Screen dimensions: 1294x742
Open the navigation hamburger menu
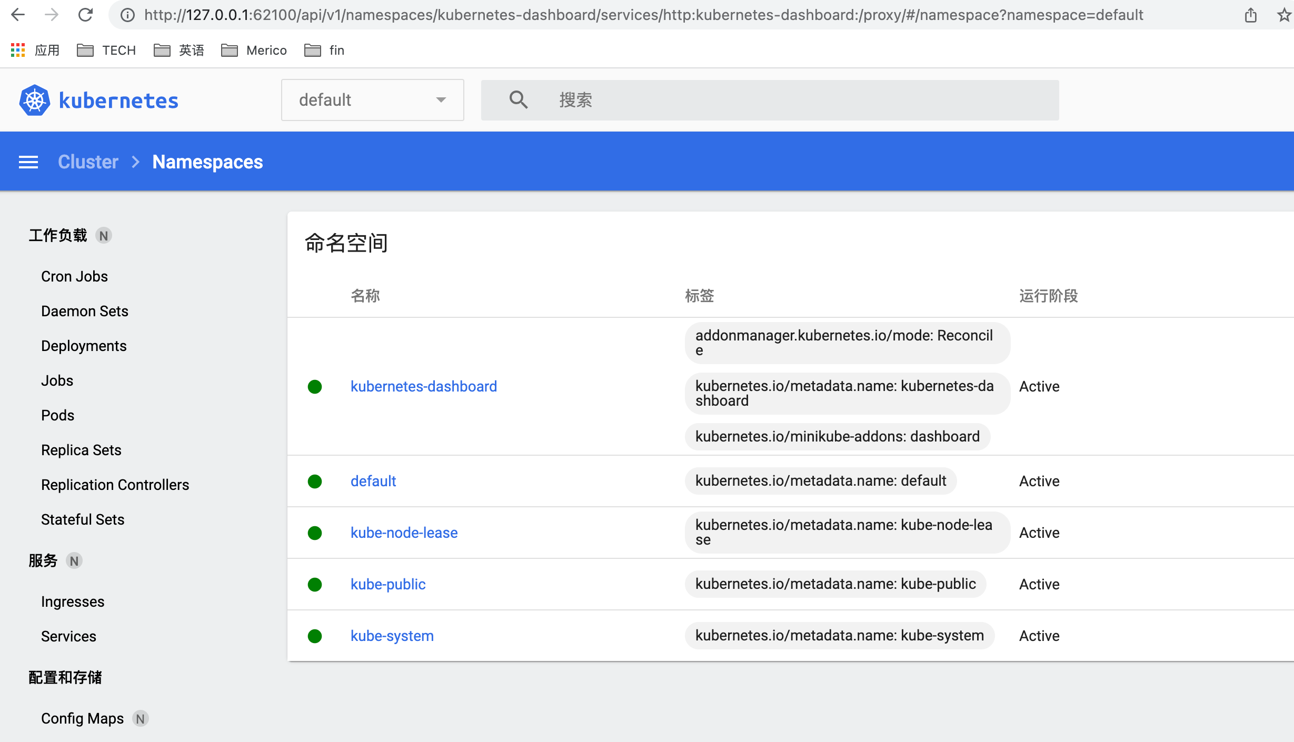[x=28, y=162]
